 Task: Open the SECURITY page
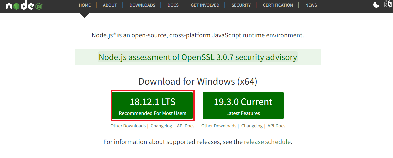[x=241, y=5]
